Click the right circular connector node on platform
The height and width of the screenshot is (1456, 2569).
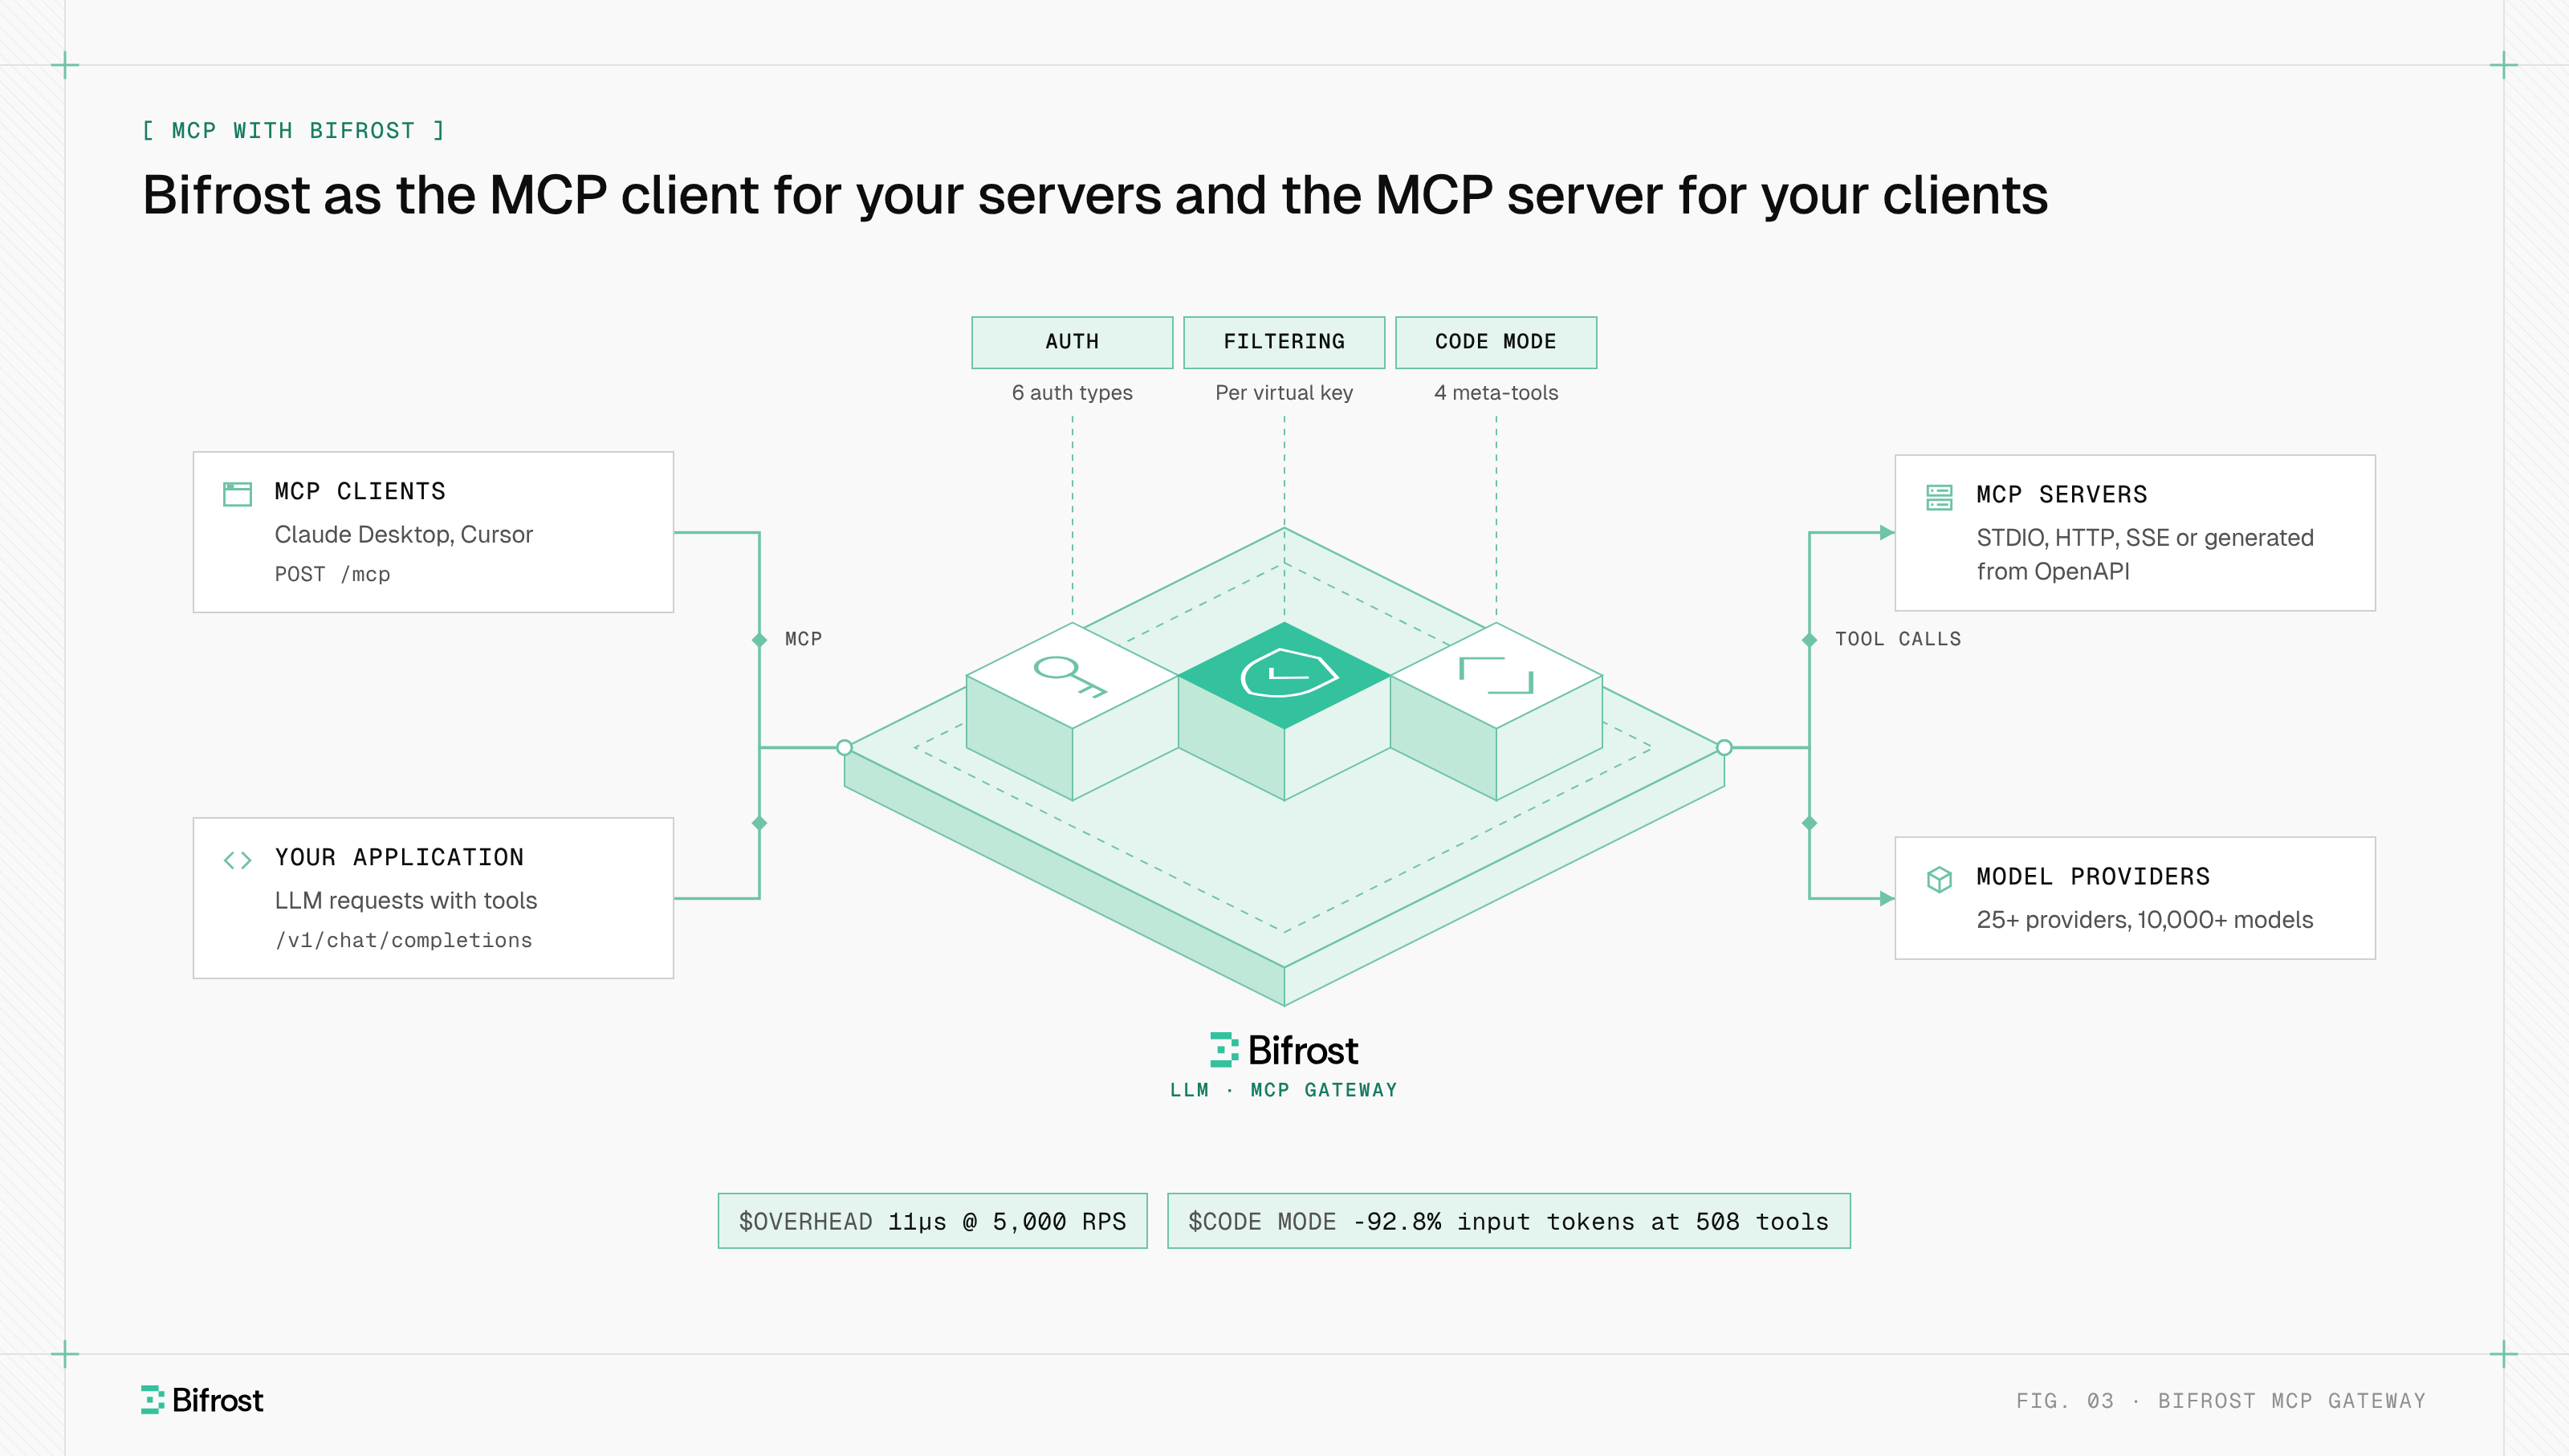tap(1724, 747)
